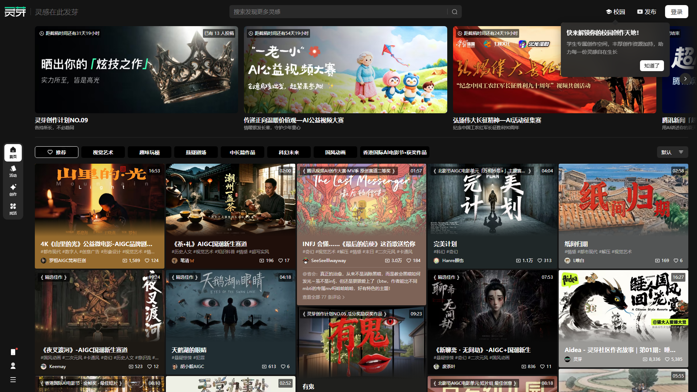The image size is (697, 392).
Task: Click the 灵芽 logo in the header
Action: (x=15, y=12)
